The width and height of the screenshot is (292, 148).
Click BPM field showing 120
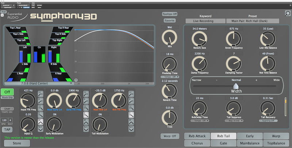pyautogui.click(x=4, y=120)
